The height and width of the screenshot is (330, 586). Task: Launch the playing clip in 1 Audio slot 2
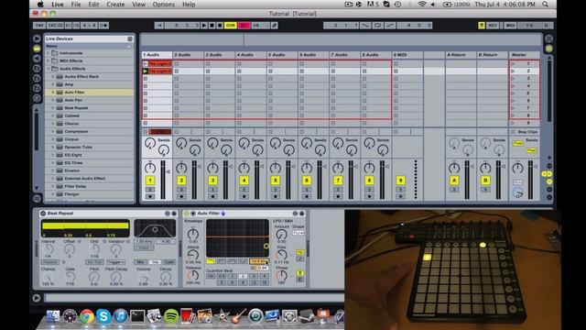[x=146, y=71]
